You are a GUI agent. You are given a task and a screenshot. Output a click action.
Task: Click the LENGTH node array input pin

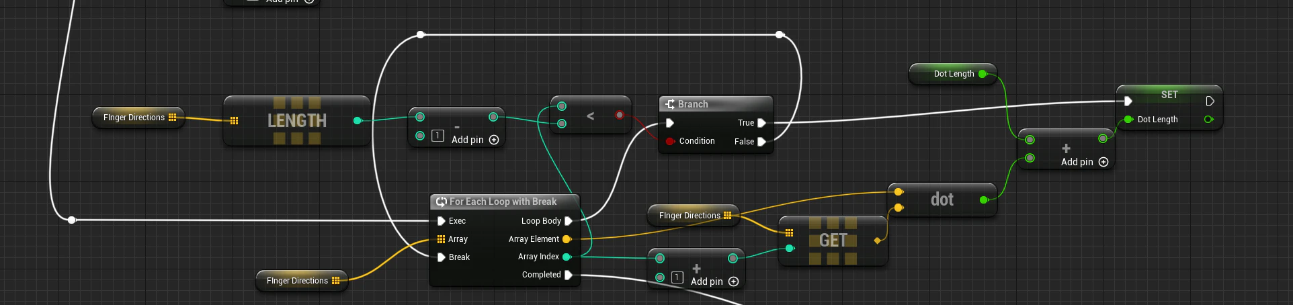234,121
